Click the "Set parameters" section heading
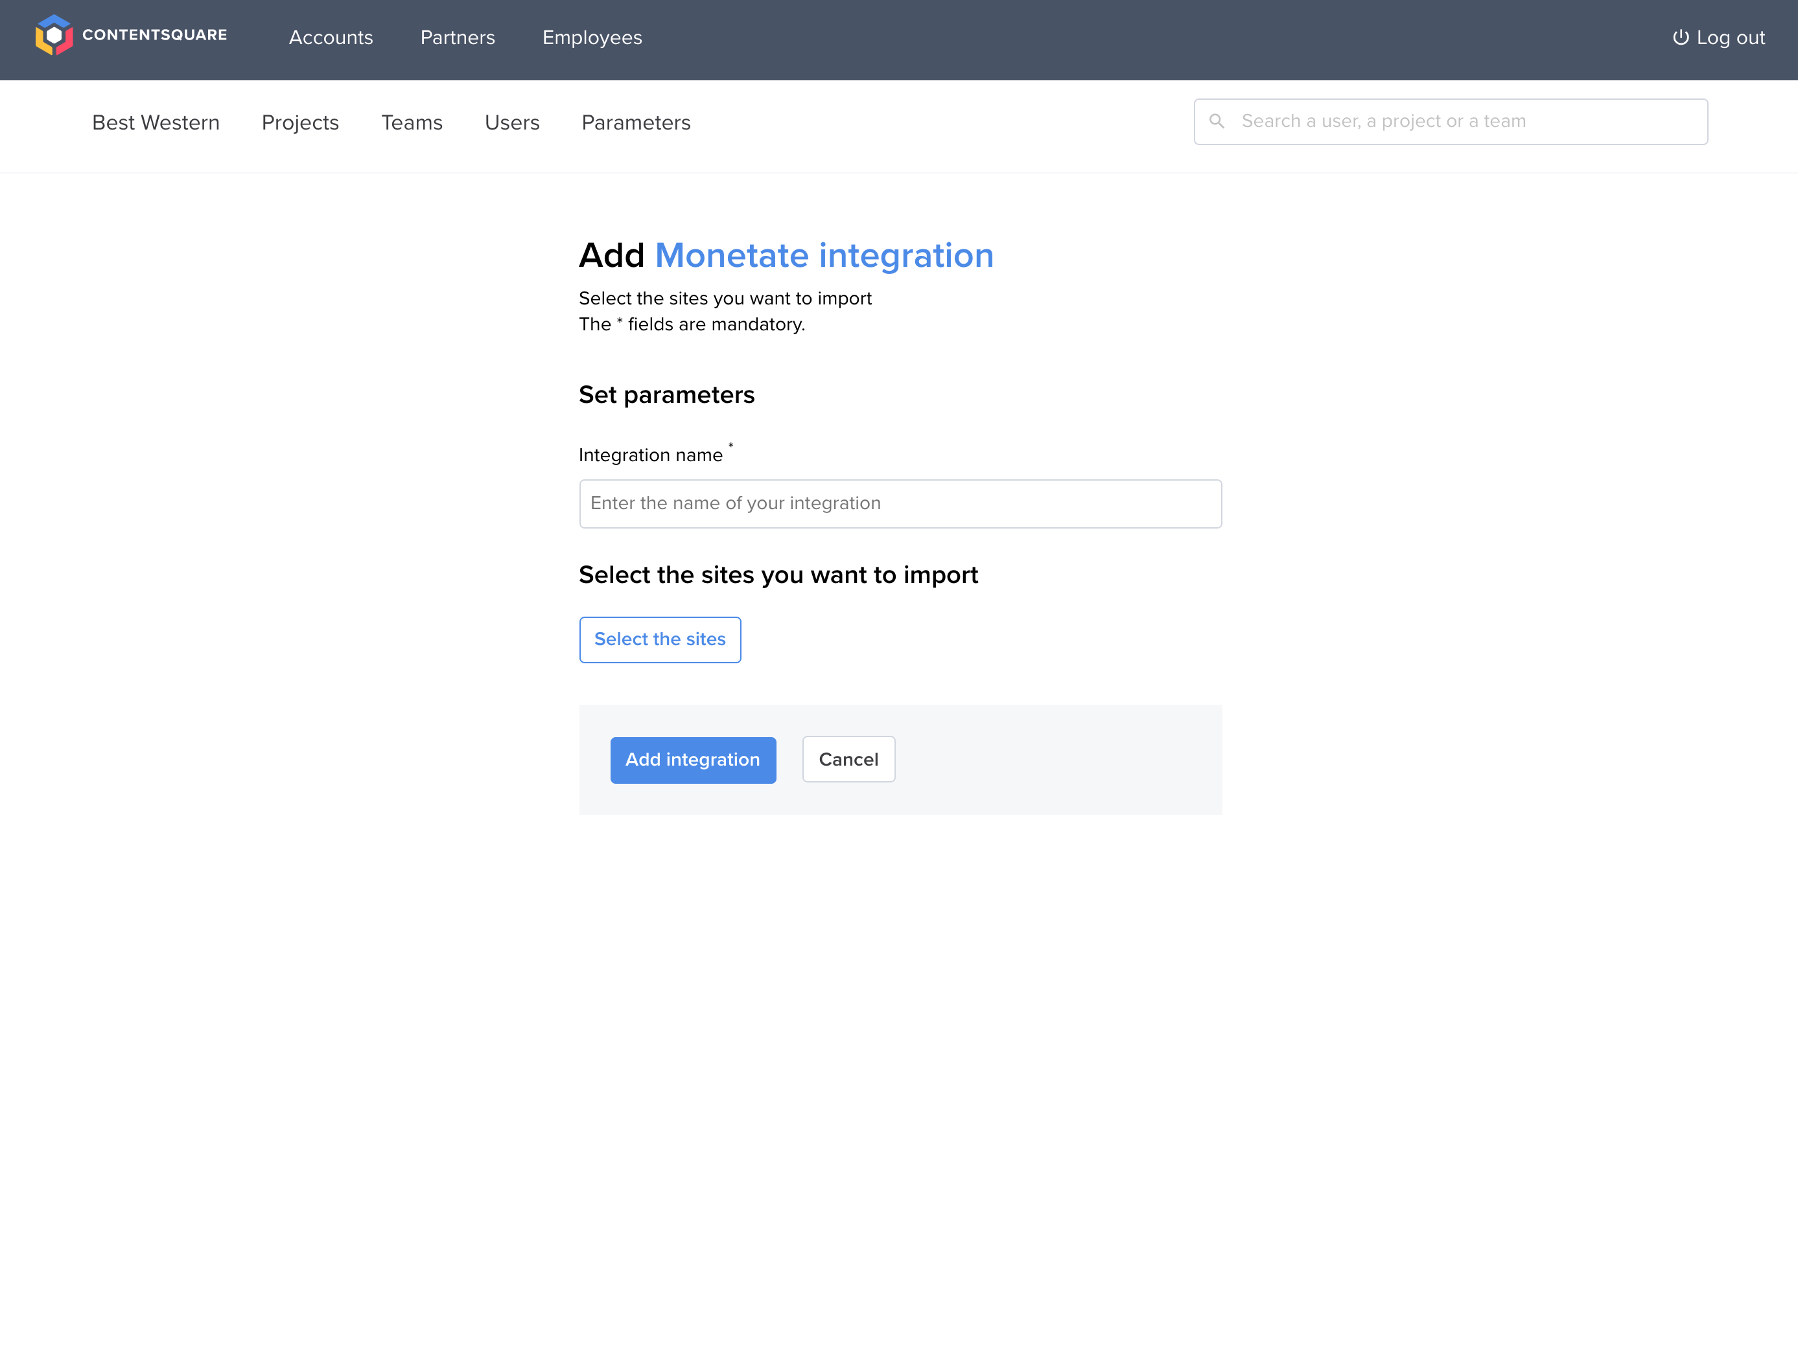Viewport: 1798px width, 1346px height. [x=666, y=394]
